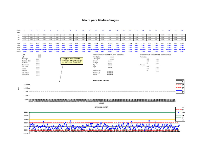Image resolution: width=201 pixels, height=156 pixels.
Task: Select the 'Z High' label
Action: (x=96, y=63)
